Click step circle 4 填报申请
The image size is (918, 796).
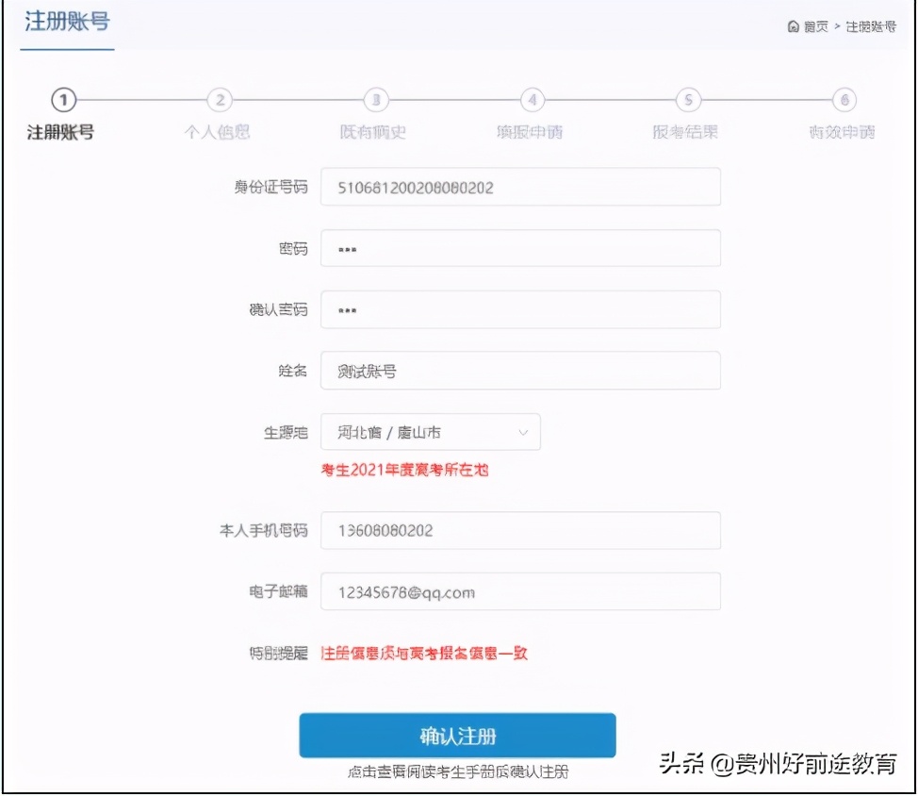pos(533,101)
